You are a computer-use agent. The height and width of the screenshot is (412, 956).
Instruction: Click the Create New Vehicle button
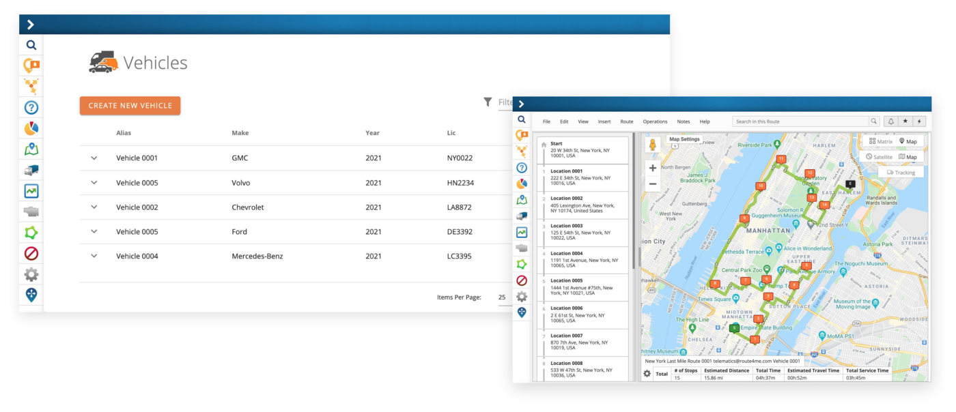coord(130,106)
